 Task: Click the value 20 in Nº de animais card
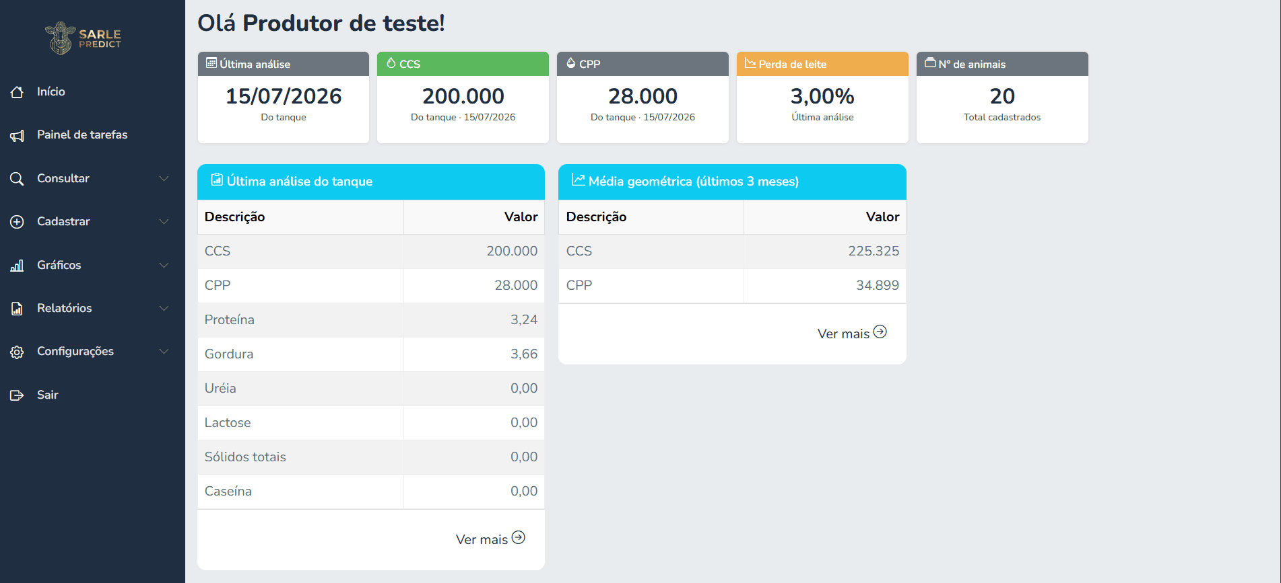tap(1002, 96)
